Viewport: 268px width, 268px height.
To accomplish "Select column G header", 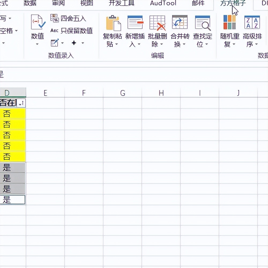I will 122,92.
